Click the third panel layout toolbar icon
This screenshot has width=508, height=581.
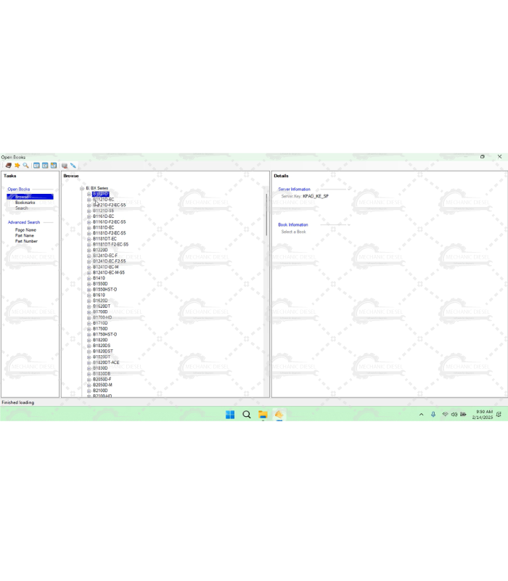coord(53,166)
